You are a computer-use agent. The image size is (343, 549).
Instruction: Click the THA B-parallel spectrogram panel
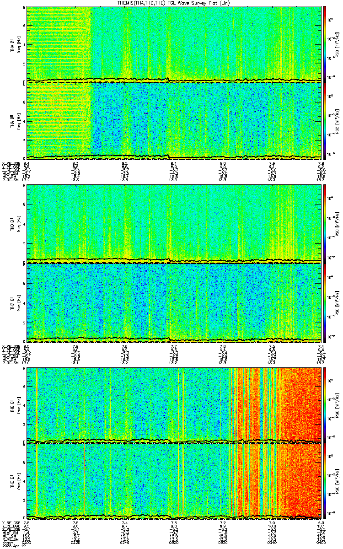[174, 121]
